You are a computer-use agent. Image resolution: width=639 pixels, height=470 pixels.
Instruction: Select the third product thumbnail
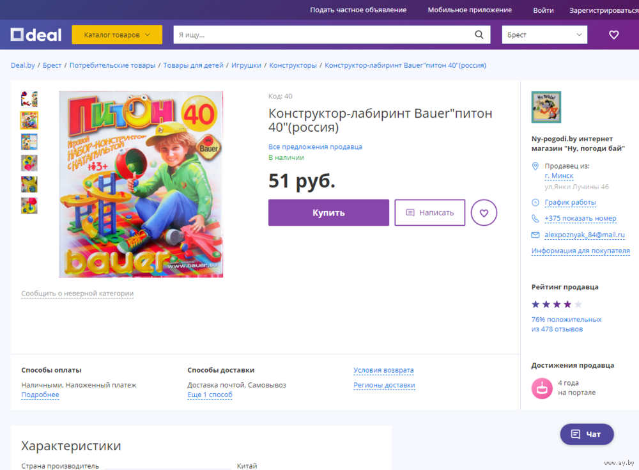[29, 141]
